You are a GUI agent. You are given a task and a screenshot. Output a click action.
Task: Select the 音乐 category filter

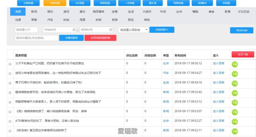click(83, 11)
